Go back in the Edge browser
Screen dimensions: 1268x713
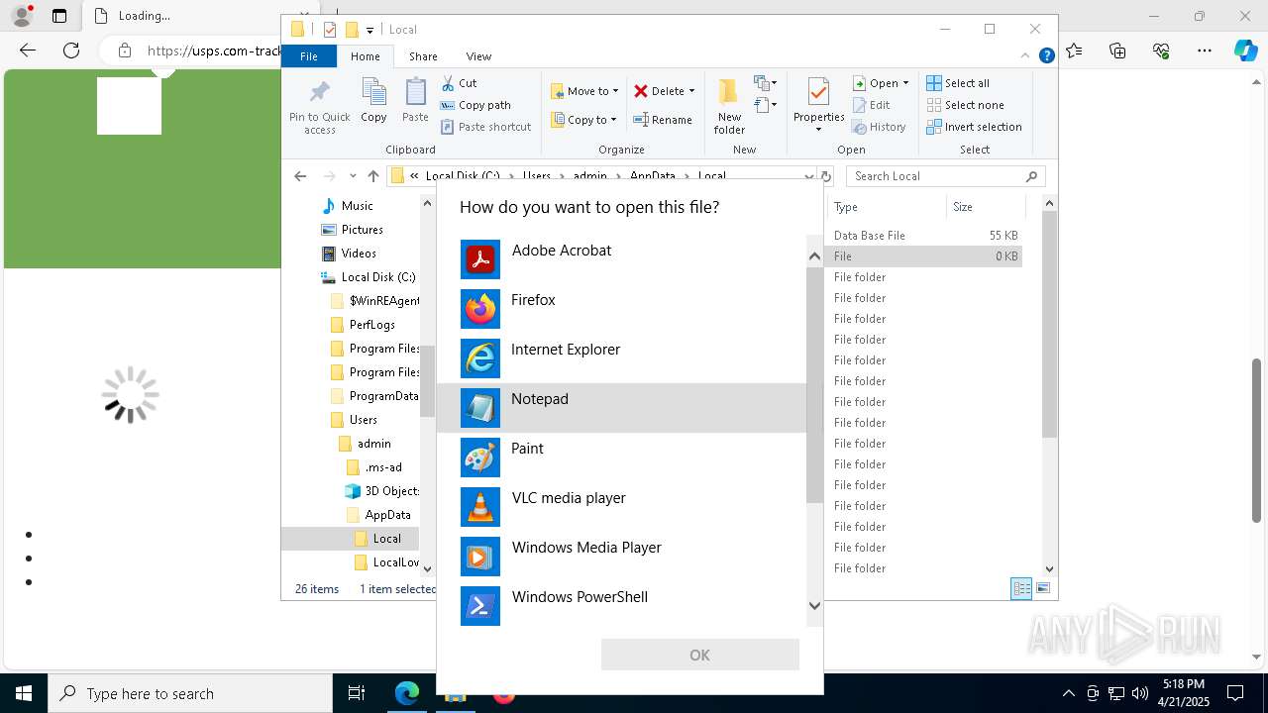click(x=28, y=51)
